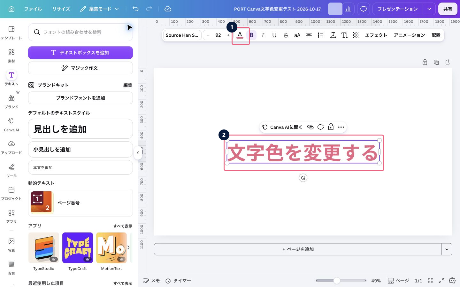Check cloud save status icon
The width and height of the screenshot is (460, 287).
click(x=168, y=9)
